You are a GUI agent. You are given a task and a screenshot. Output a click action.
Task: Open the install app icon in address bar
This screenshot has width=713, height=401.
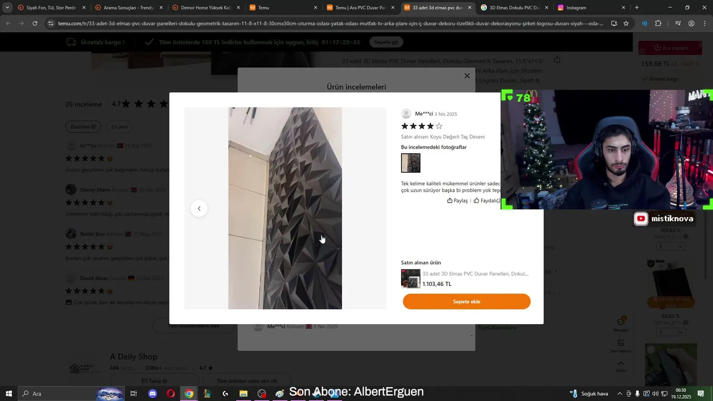[614, 23]
